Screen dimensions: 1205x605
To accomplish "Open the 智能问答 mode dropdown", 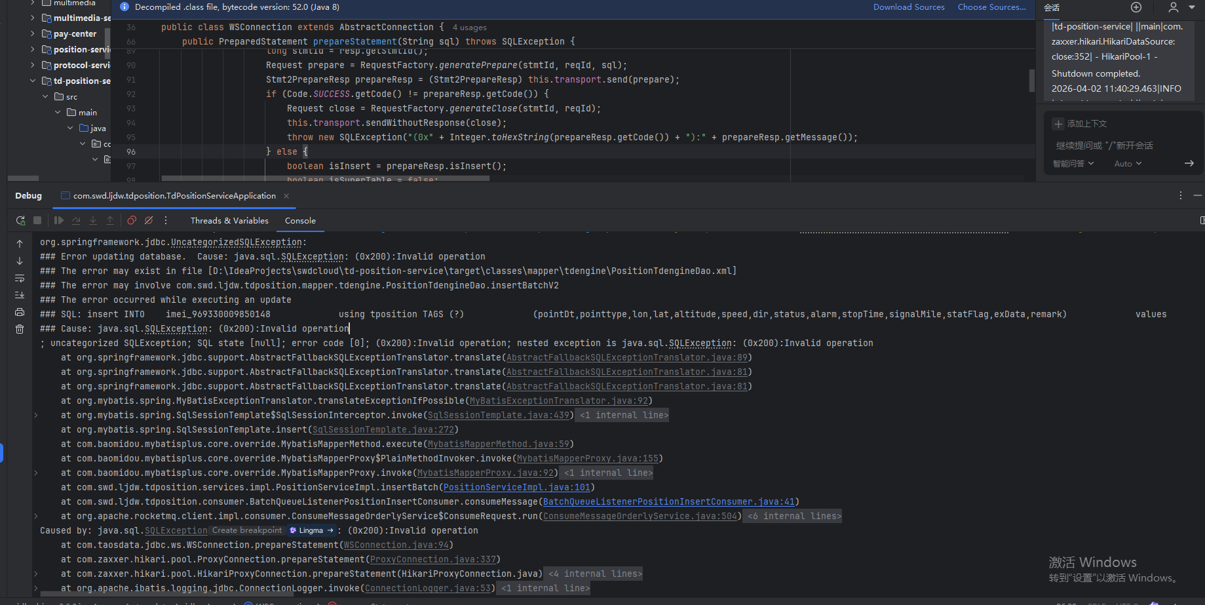I will tap(1073, 164).
